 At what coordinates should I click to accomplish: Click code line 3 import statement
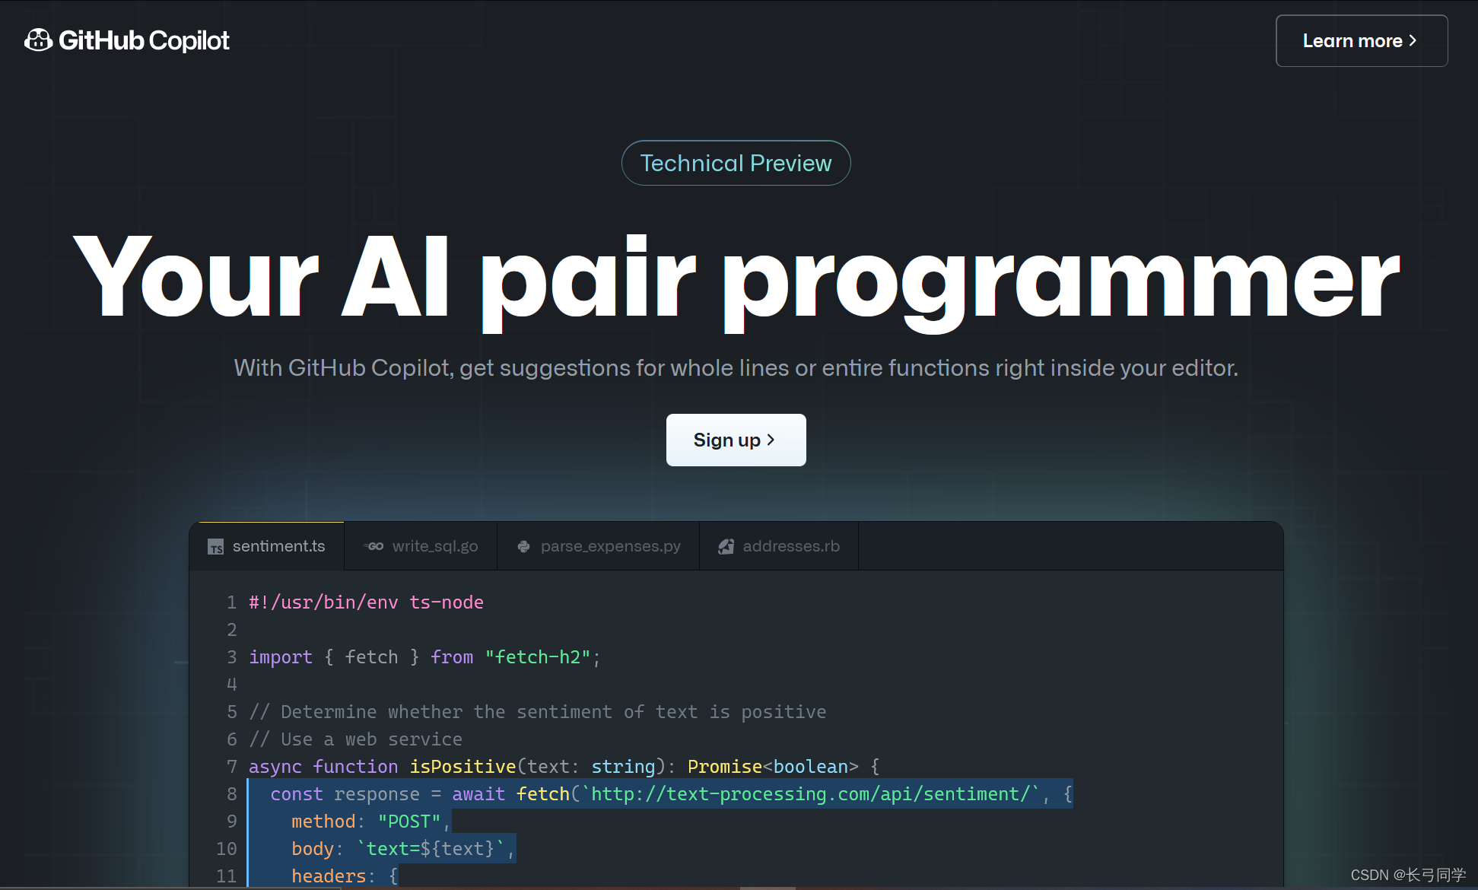424,657
